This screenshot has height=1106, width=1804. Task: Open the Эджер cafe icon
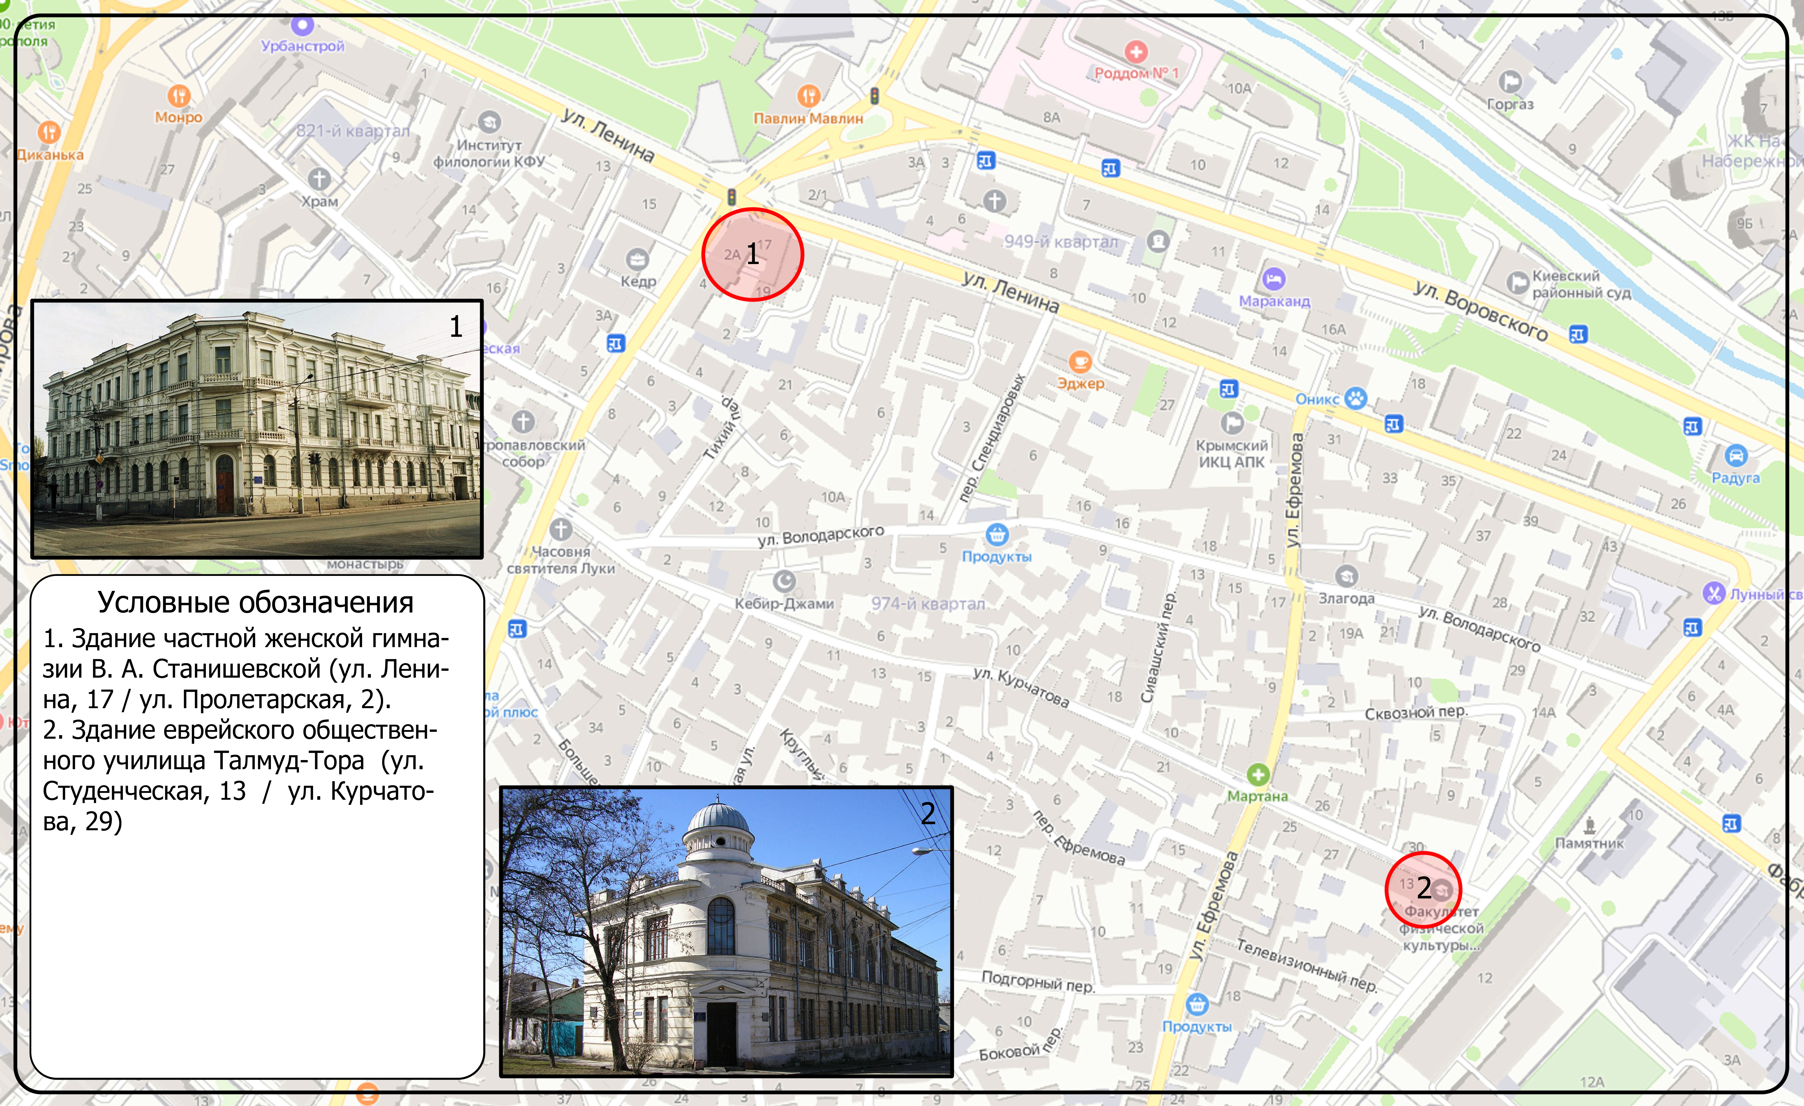pyautogui.click(x=1081, y=361)
